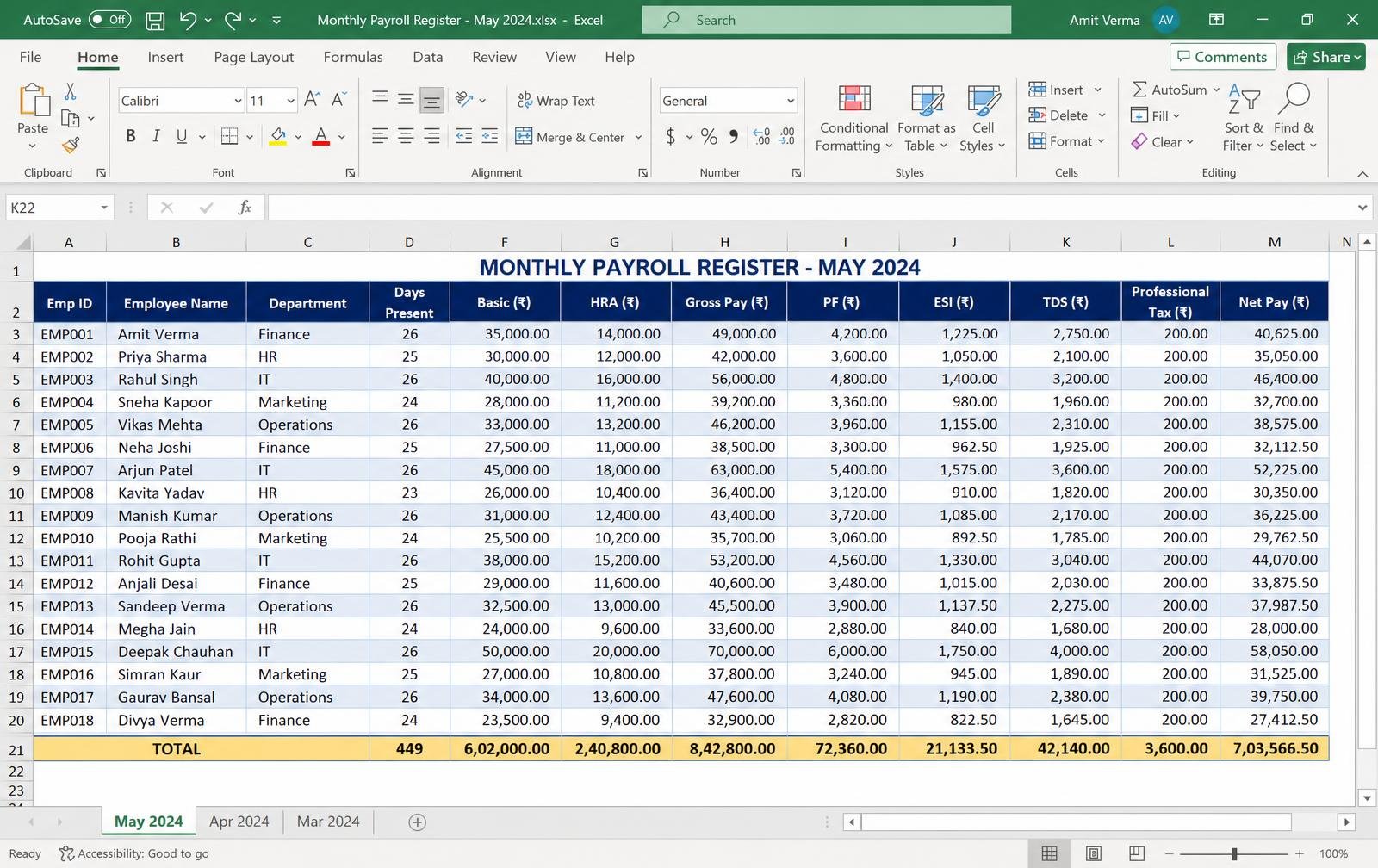Increase the cell indent
The width and height of the screenshot is (1378, 868).
(490, 136)
